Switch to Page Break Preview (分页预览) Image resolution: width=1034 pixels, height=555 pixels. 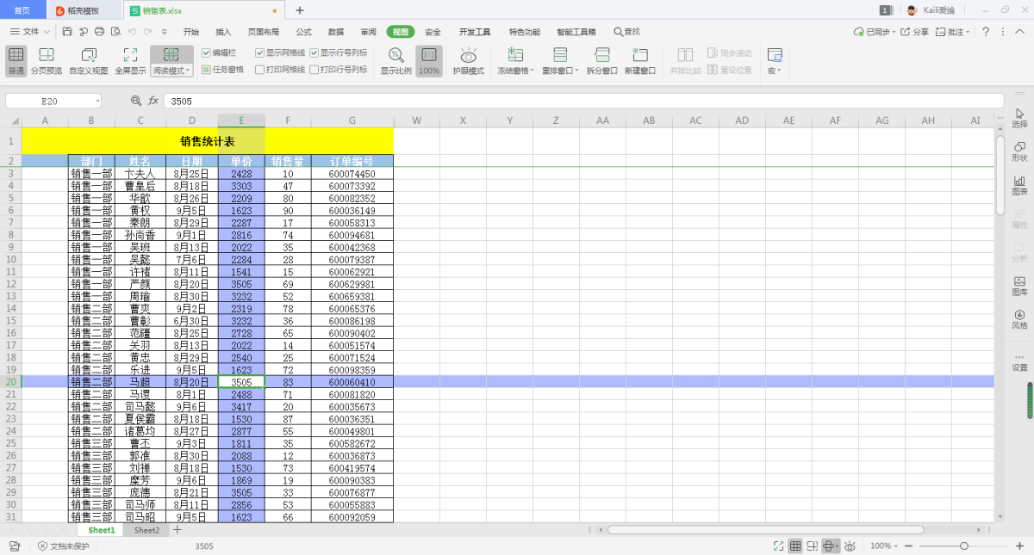[x=47, y=60]
